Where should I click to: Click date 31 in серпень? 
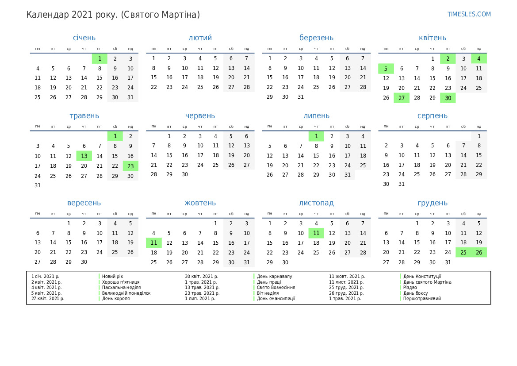(402, 184)
